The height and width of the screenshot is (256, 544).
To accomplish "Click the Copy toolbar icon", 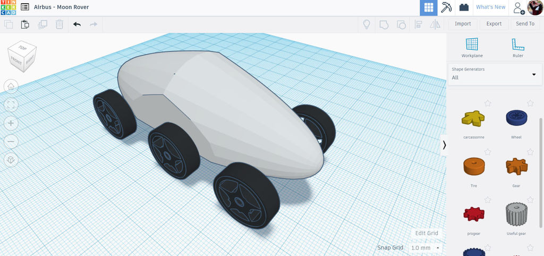I will click(x=8, y=24).
